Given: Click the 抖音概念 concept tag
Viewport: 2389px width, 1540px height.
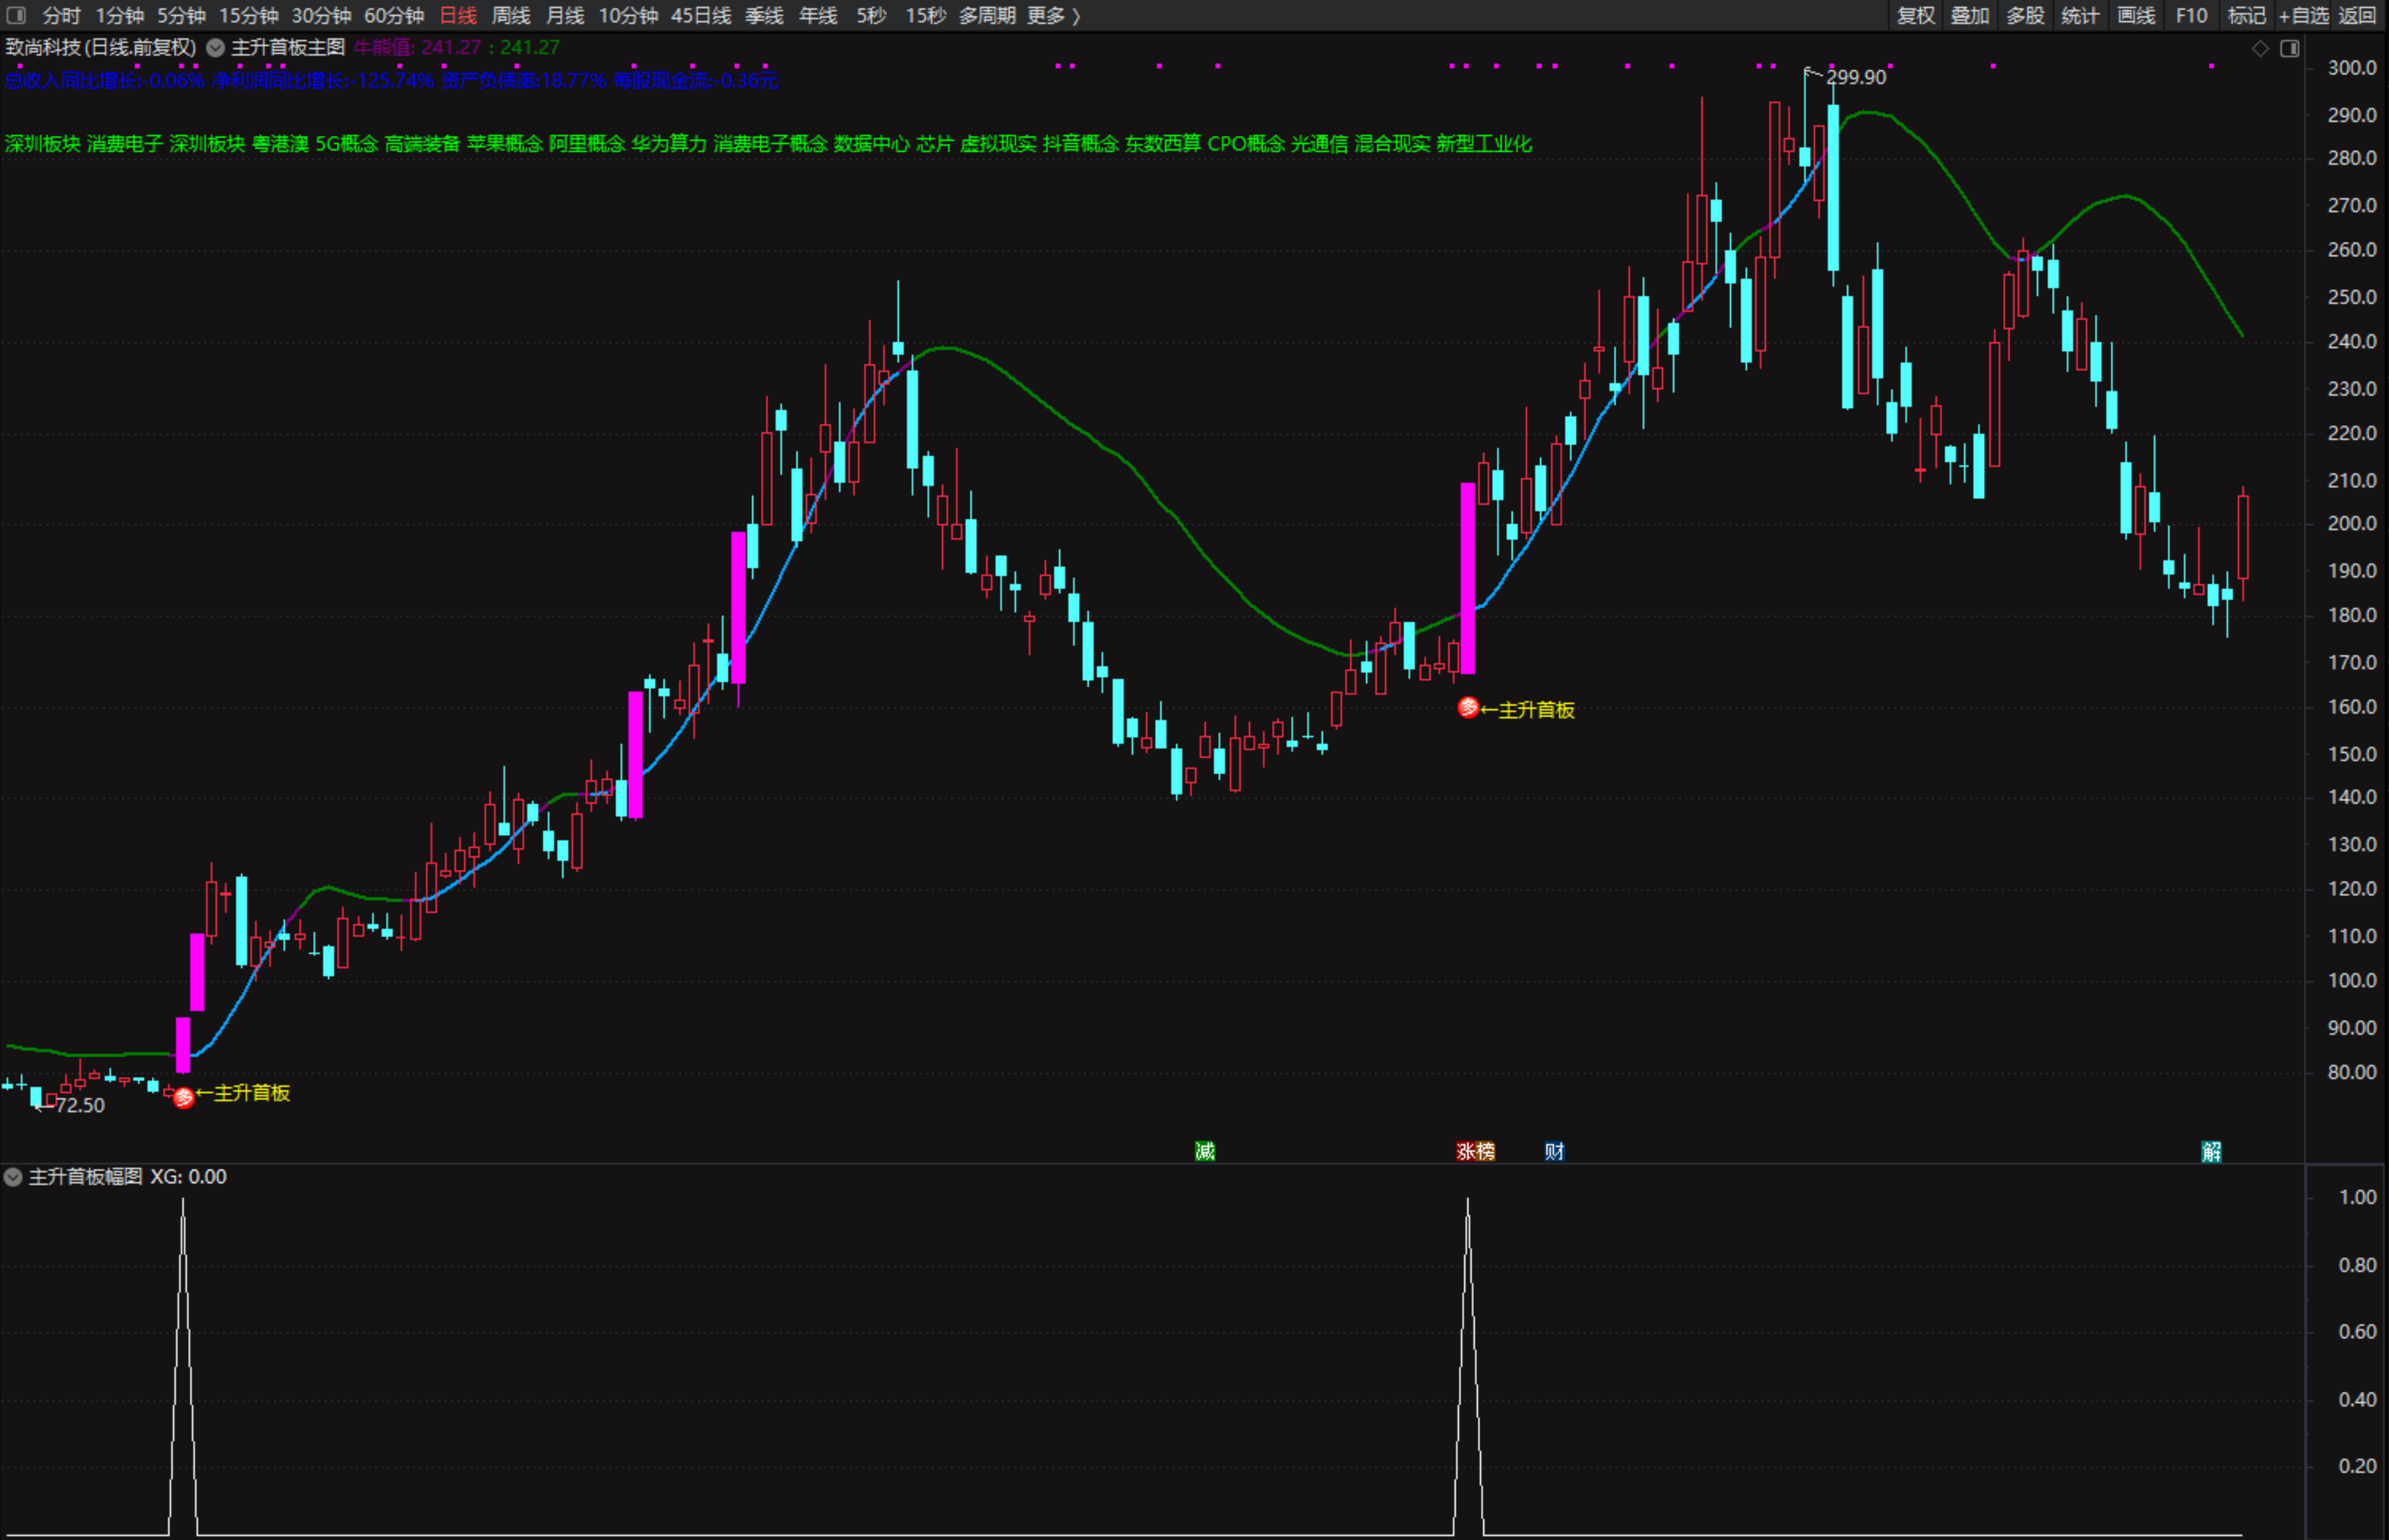Looking at the screenshot, I should (1081, 143).
